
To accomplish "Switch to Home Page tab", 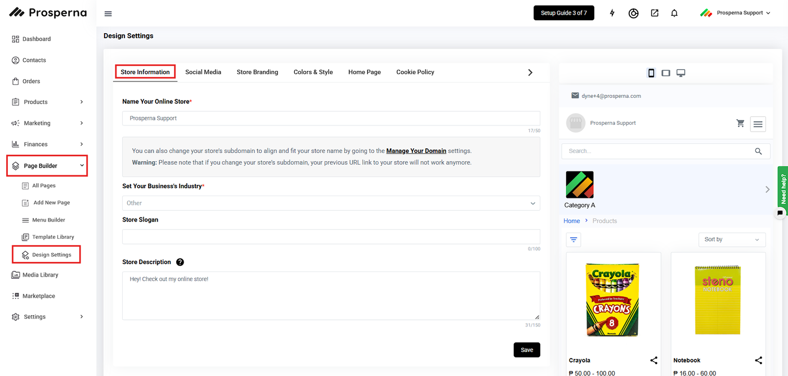I will [365, 72].
